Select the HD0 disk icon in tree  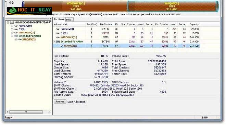point(12,22)
